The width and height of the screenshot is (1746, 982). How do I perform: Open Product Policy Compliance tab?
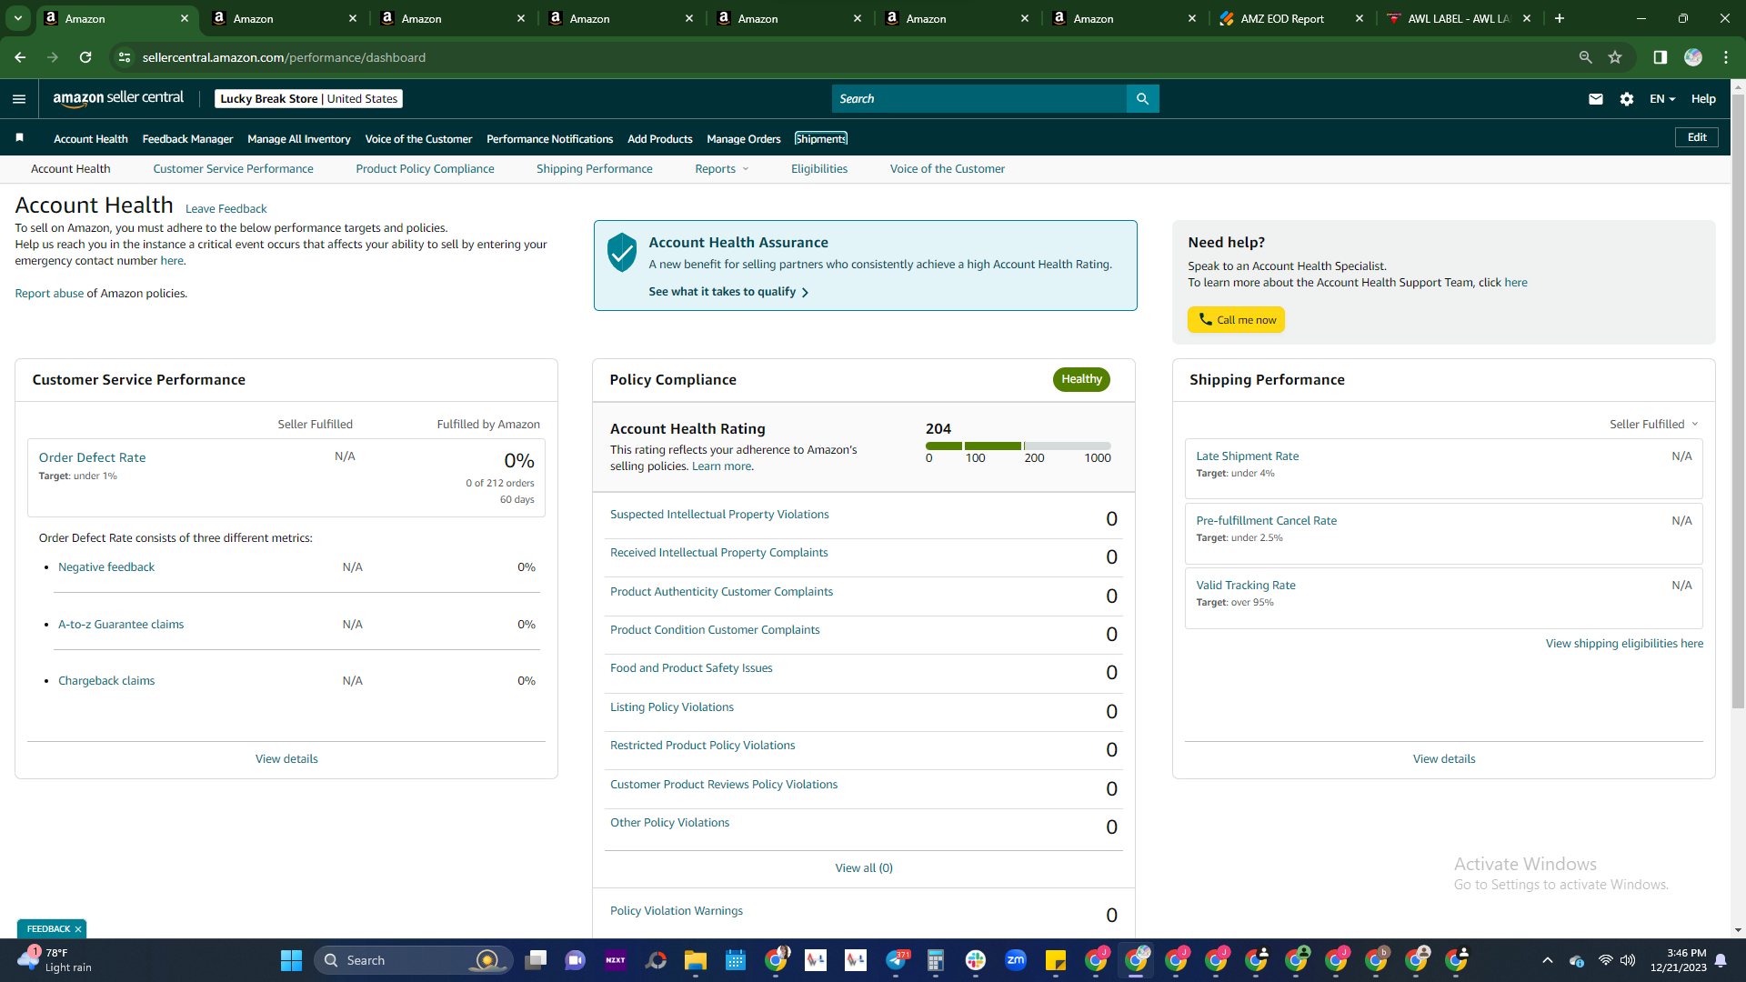(425, 169)
